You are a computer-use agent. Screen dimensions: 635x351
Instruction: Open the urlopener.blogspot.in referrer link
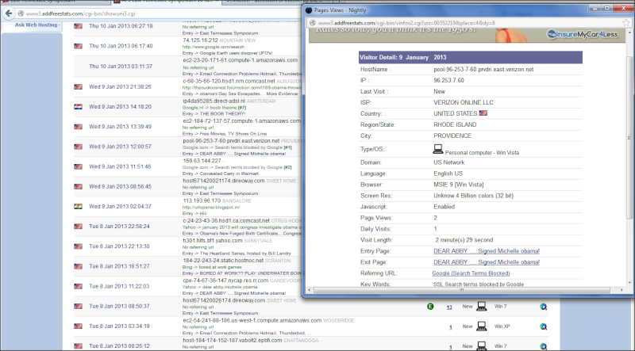211,208
